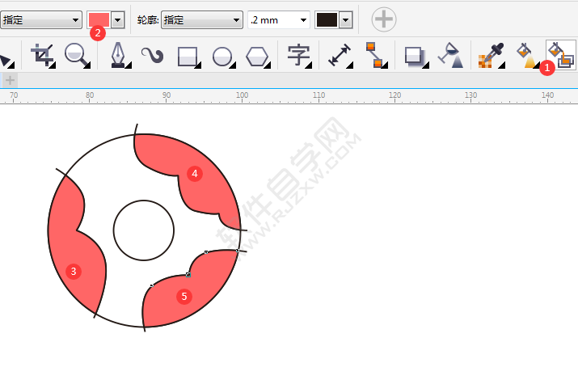Viewport: 578px width, 380px height.
Task: Open the fill type dropdown
Action: click(x=41, y=19)
